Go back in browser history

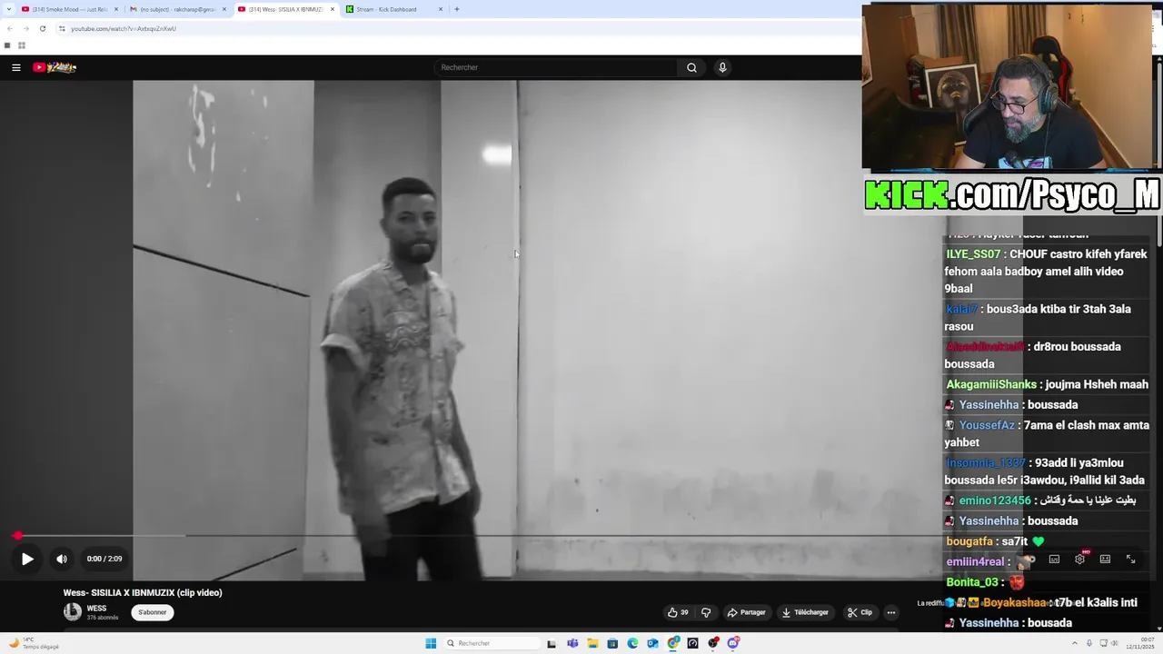point(9,28)
